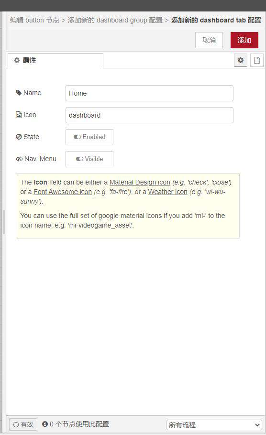Click the 取消 cancel button

[209, 40]
